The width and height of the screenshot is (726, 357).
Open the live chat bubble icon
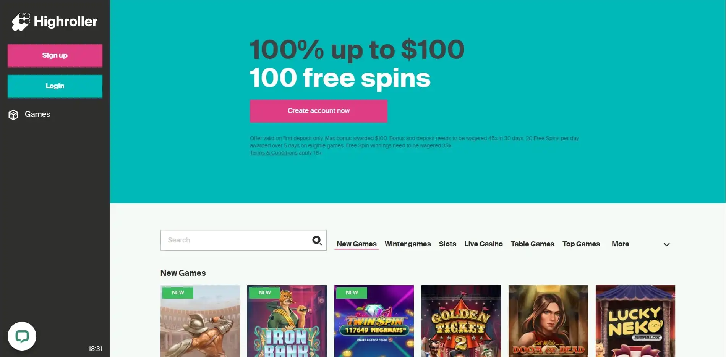[x=22, y=336]
